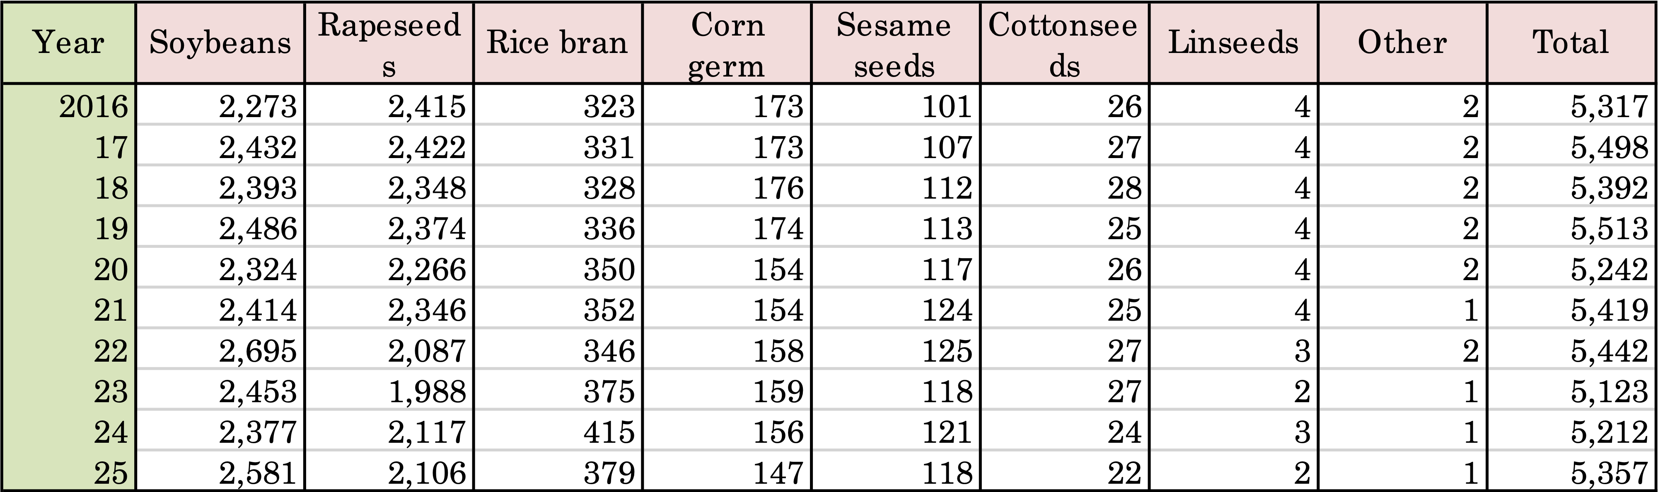Select the Rice bran column header
Viewport: 1658px width, 492px height.
click(557, 43)
